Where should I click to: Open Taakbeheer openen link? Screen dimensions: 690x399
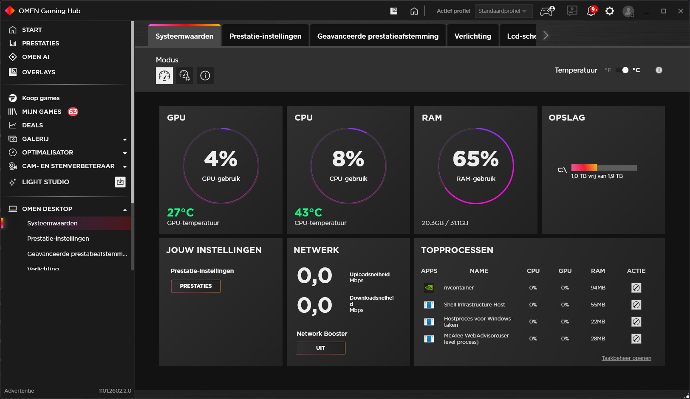pyautogui.click(x=626, y=358)
